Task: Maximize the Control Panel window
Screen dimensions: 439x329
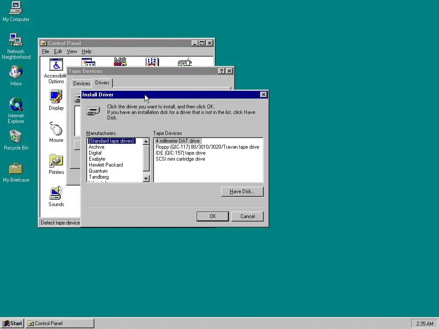Action: tap(201, 43)
